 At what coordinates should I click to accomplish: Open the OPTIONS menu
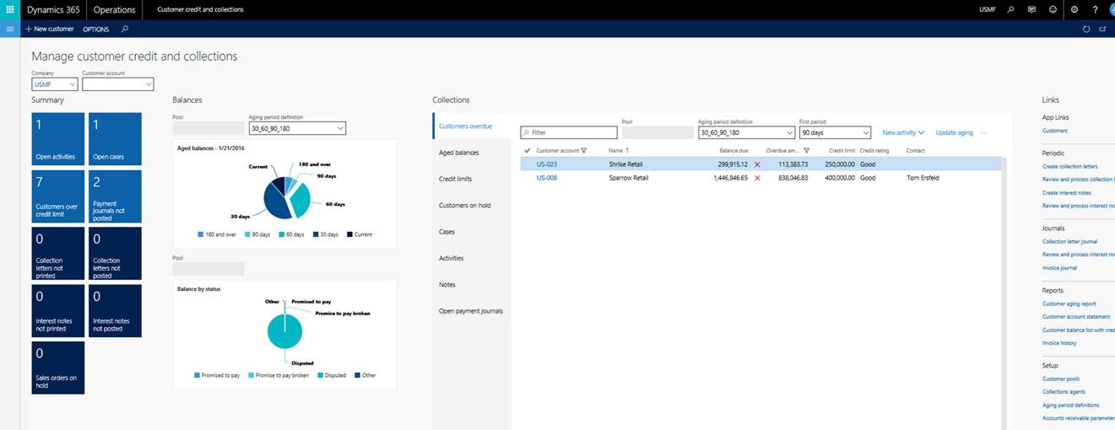point(96,30)
